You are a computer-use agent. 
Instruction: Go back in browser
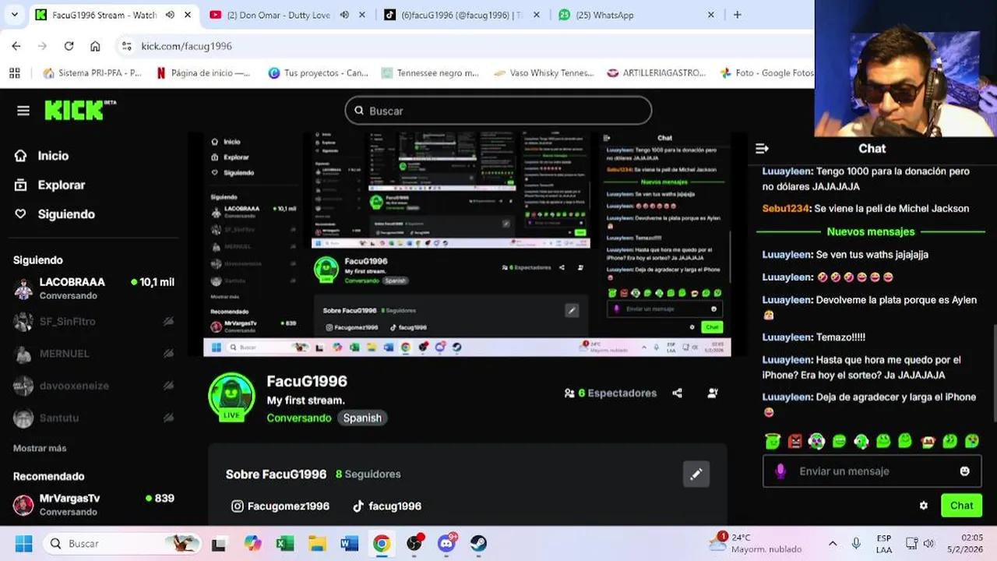pyautogui.click(x=16, y=46)
